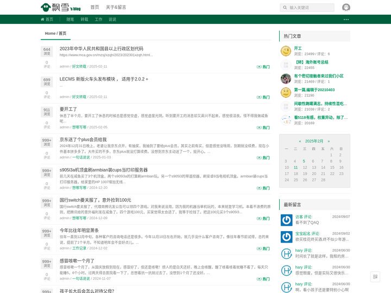Open hot article 有个密切接触者来过我们小区

(319, 76)
